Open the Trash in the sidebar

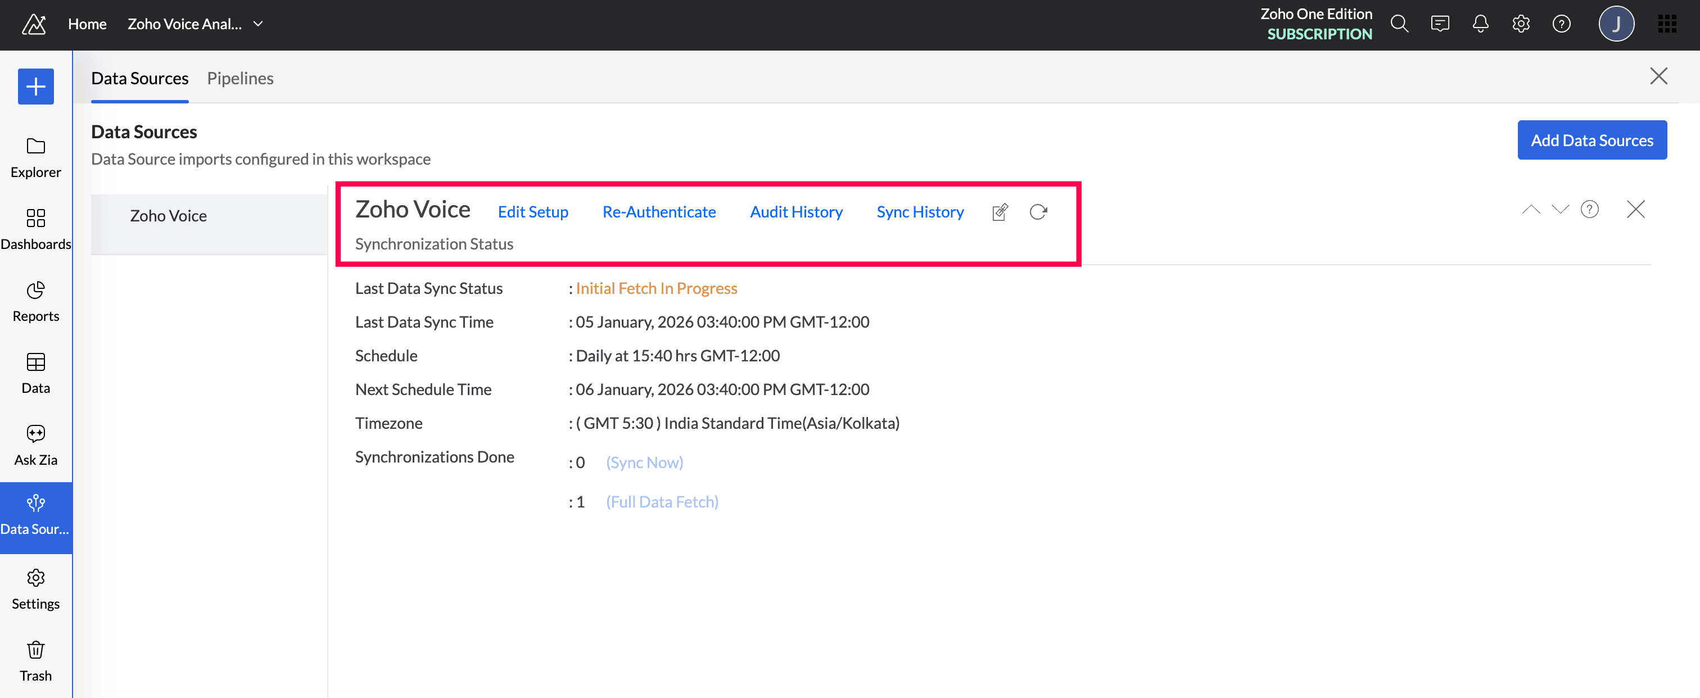click(x=35, y=661)
